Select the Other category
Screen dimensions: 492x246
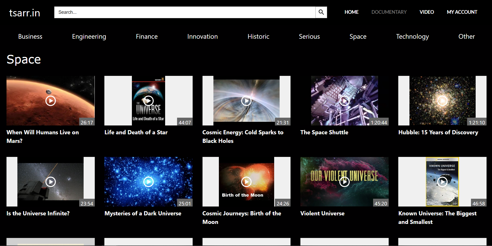pos(467,37)
